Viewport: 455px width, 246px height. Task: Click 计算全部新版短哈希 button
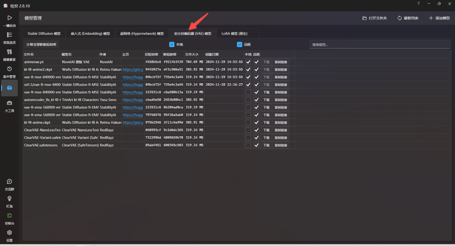[40, 44]
